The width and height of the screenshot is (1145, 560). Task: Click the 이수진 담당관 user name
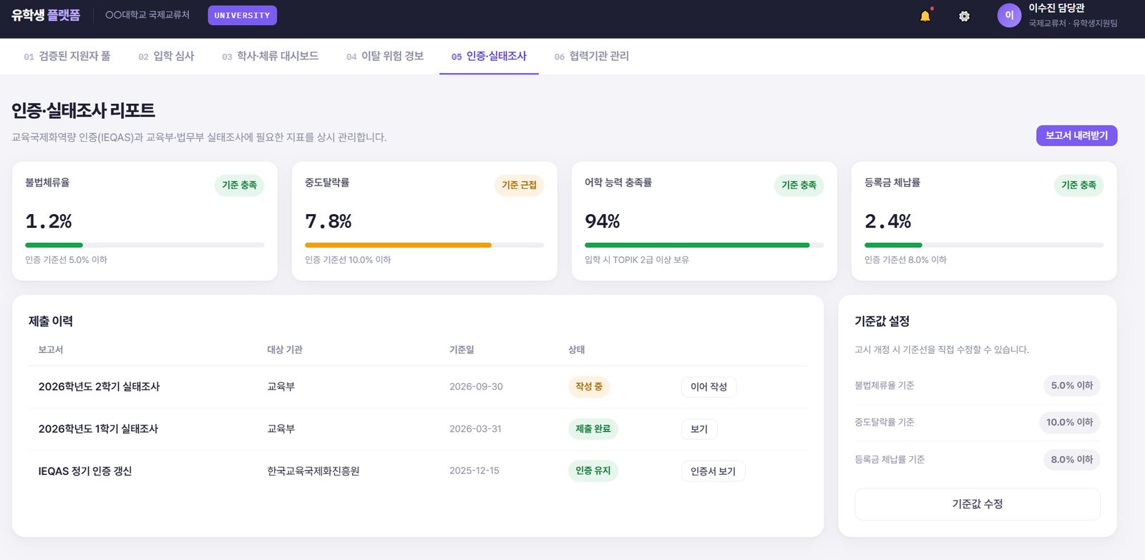pos(1057,8)
